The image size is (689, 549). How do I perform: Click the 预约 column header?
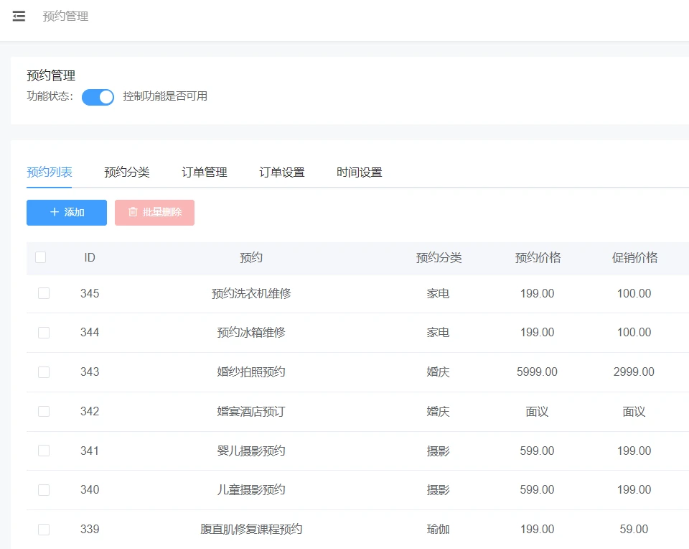point(251,257)
